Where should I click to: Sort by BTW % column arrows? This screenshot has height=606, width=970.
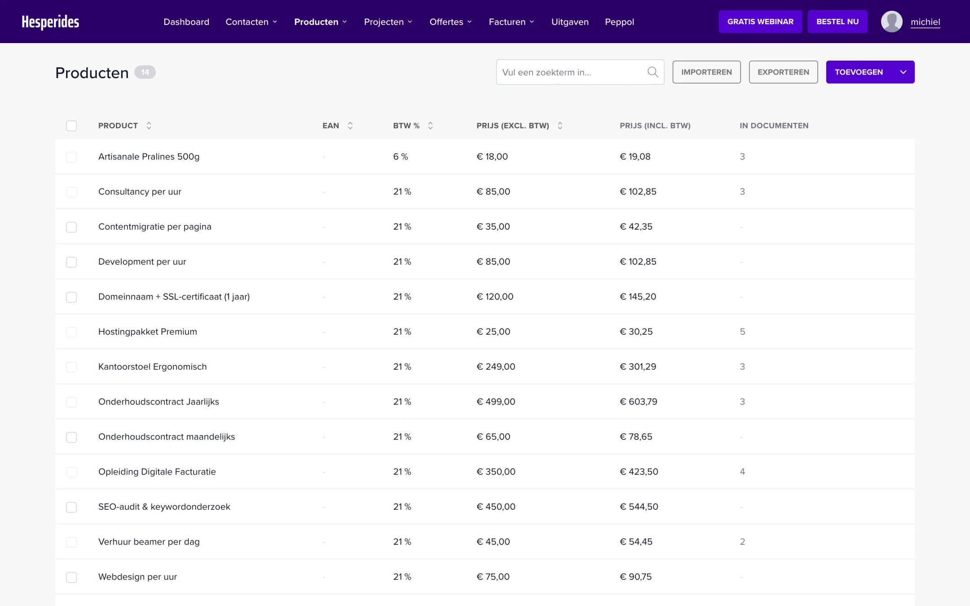[430, 126]
